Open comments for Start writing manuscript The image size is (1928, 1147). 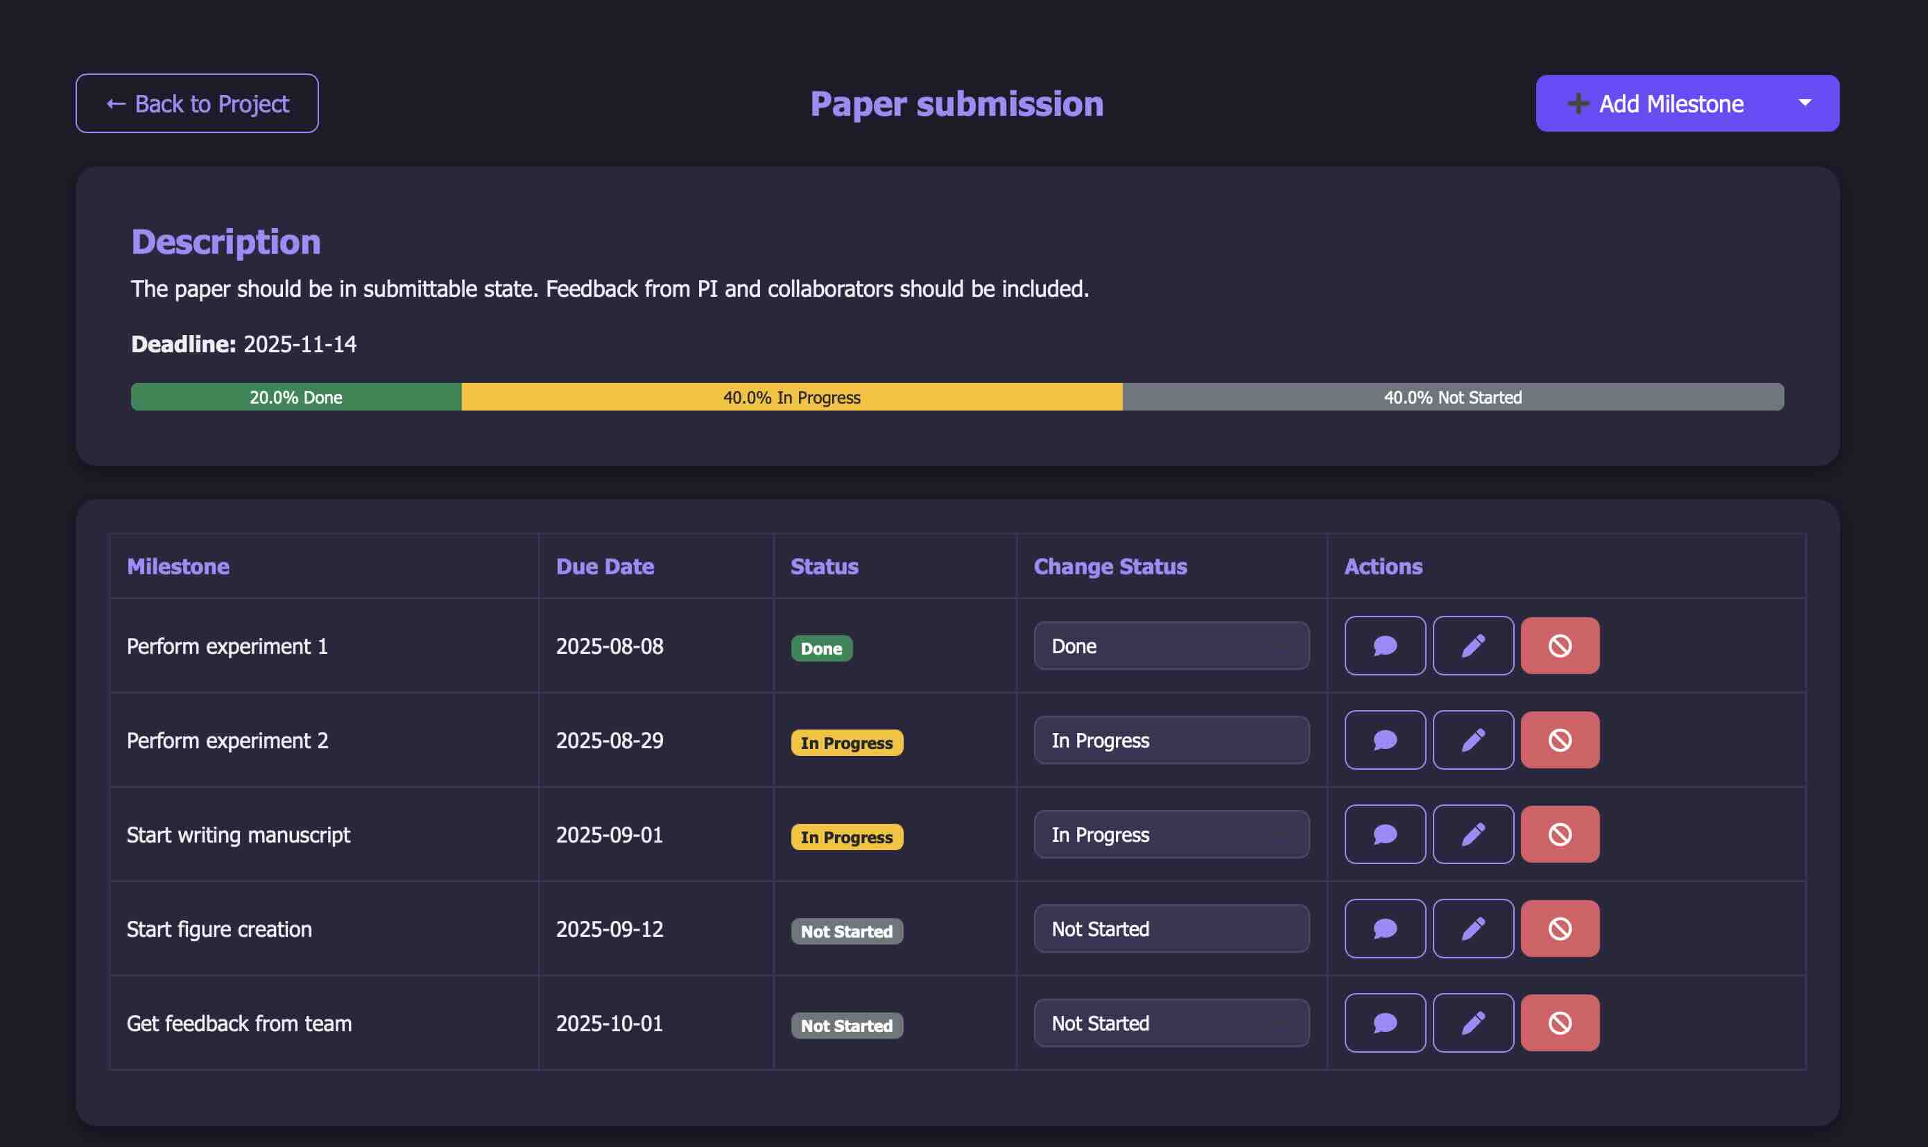pos(1385,834)
